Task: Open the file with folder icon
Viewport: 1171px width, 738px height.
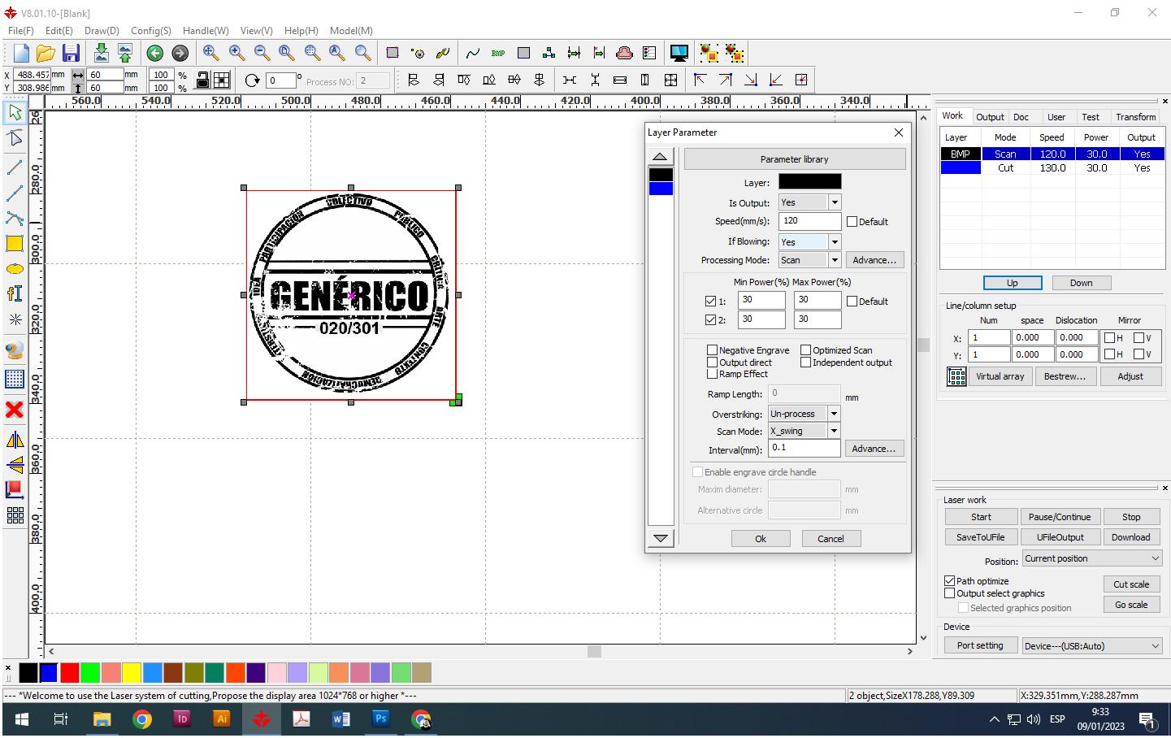Action: coord(46,54)
